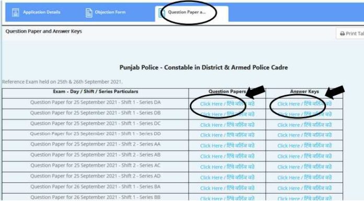Viewport: 364px width, 201px height.
Task: Click the Question Paper tab icon
Action: (x=161, y=13)
